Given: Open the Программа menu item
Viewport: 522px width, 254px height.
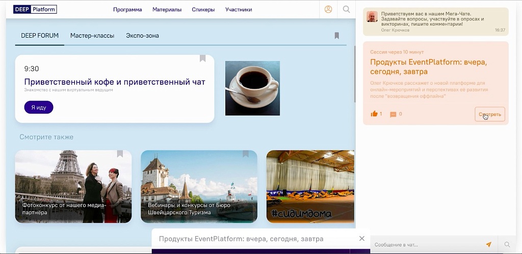Looking at the screenshot, I should coord(127,10).
